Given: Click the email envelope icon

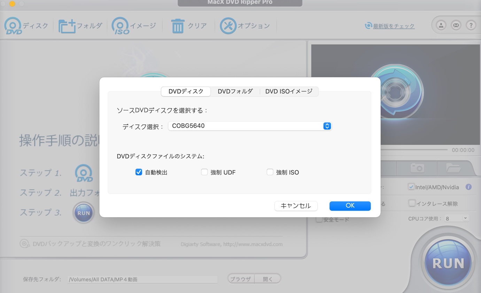Looking at the screenshot, I should click(x=456, y=25).
